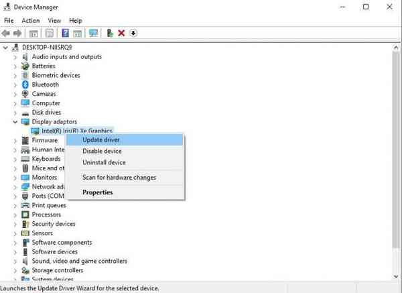
Task: Open Properties from the context menu
Action: coord(98,192)
